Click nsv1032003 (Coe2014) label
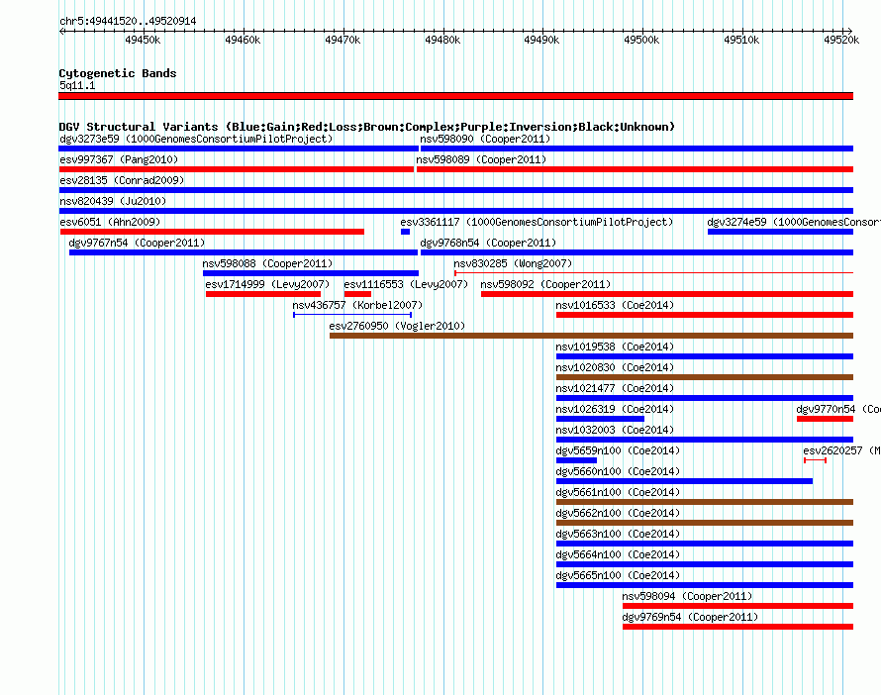 coord(615,430)
